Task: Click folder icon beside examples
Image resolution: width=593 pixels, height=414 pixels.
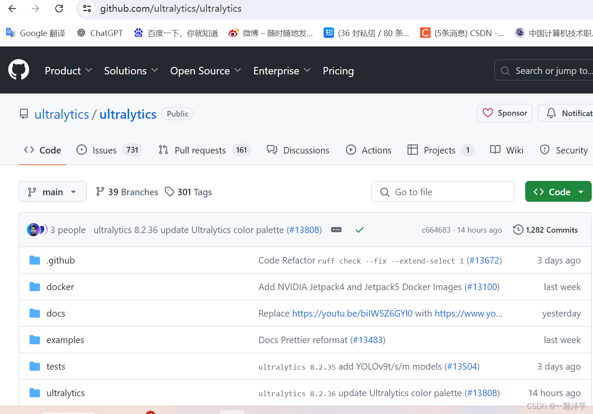Action: click(35, 340)
